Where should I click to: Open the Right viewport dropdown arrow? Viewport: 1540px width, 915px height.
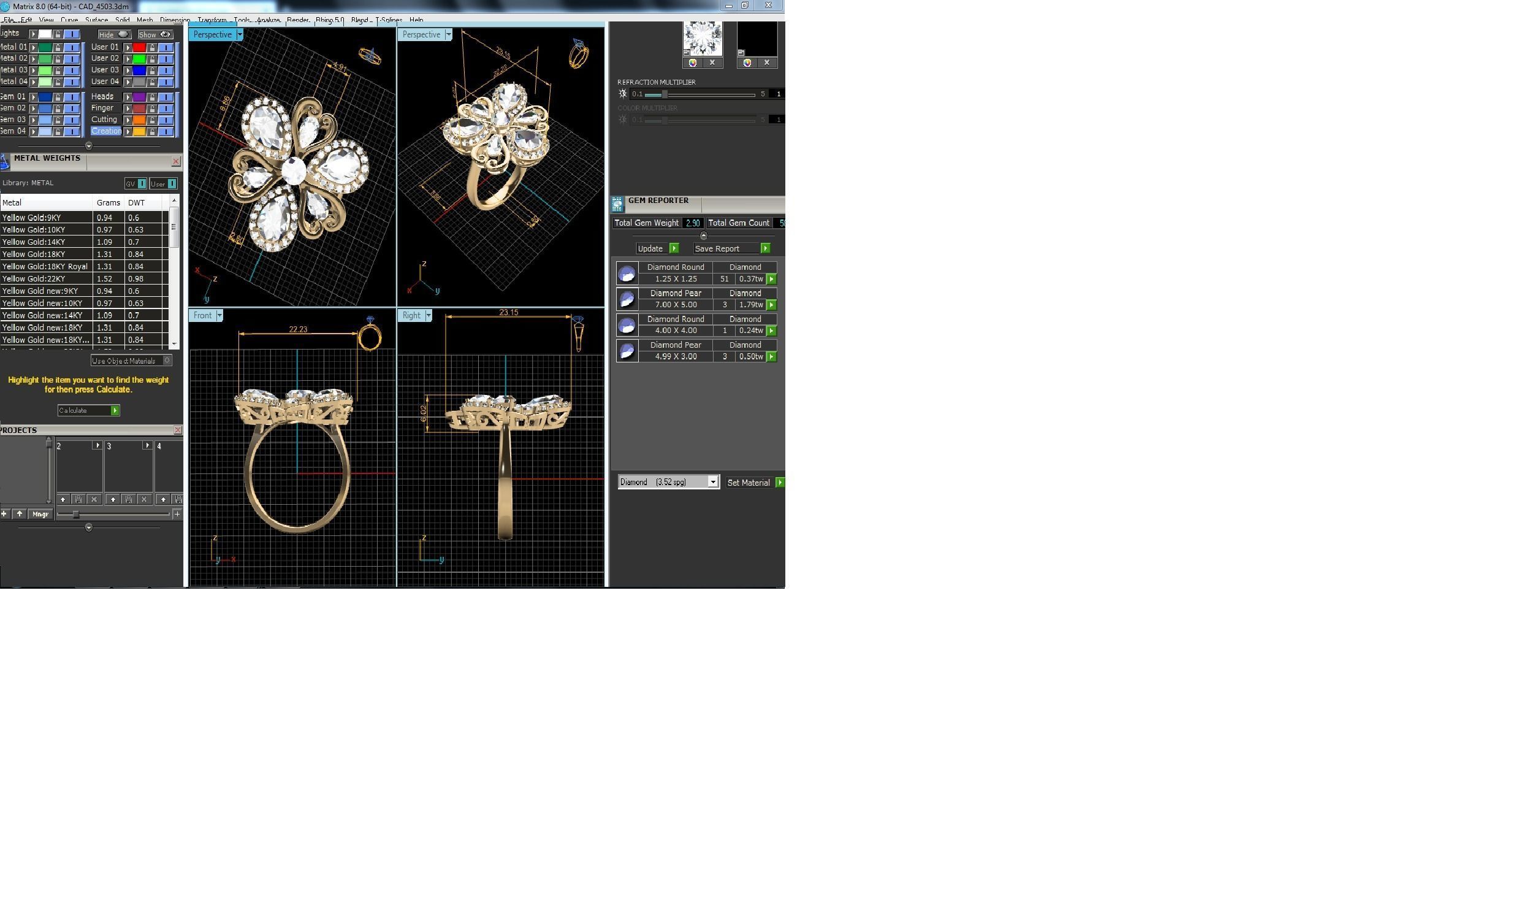point(429,316)
